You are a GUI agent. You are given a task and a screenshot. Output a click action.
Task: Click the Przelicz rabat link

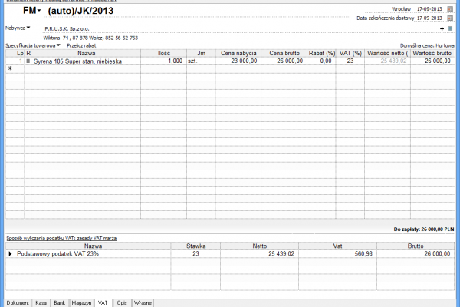click(81, 45)
